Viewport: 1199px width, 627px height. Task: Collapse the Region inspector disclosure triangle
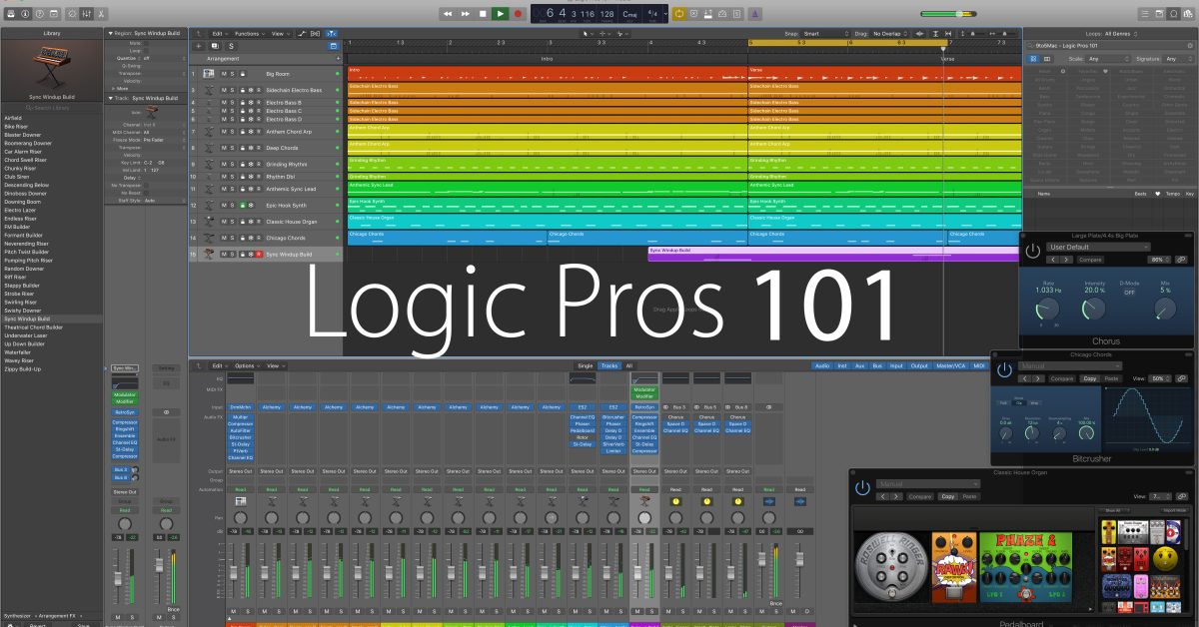coord(111,33)
